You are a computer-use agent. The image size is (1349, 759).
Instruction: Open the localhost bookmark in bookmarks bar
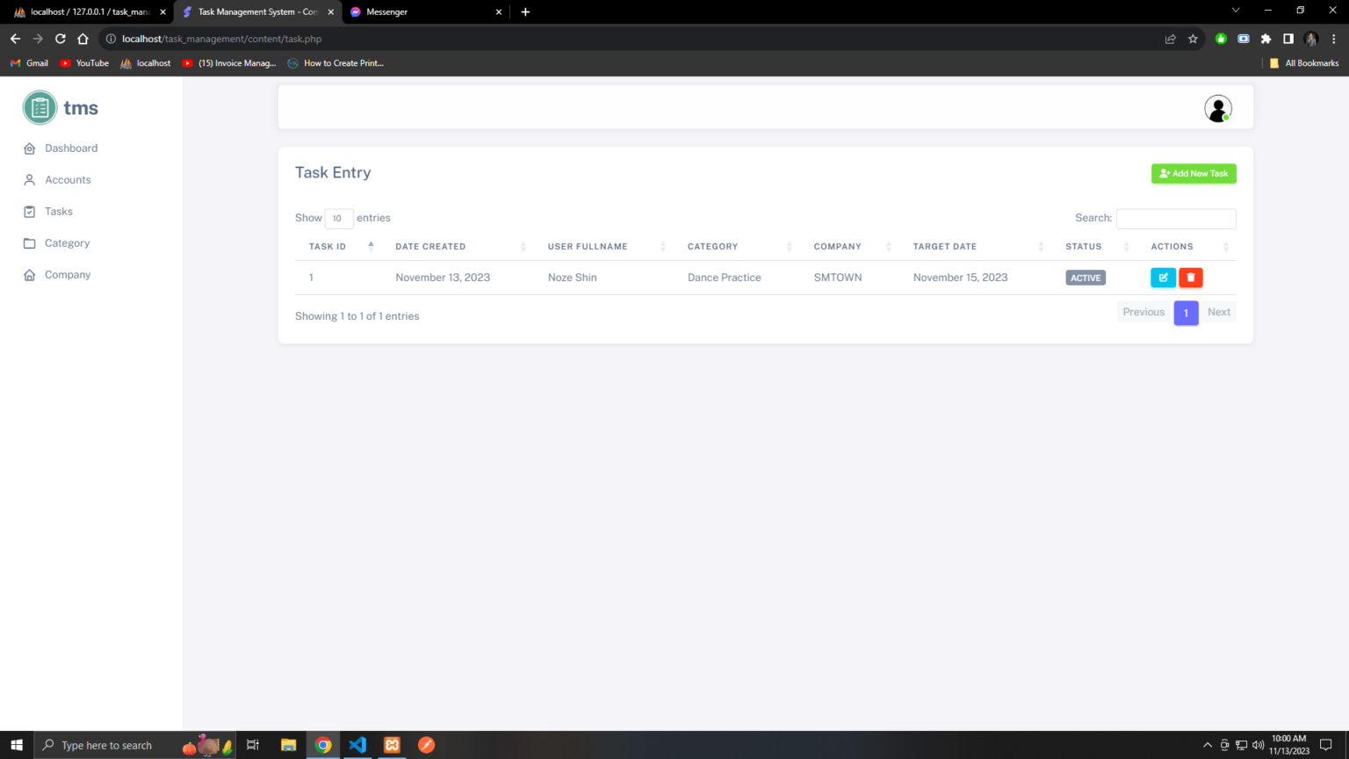point(145,62)
